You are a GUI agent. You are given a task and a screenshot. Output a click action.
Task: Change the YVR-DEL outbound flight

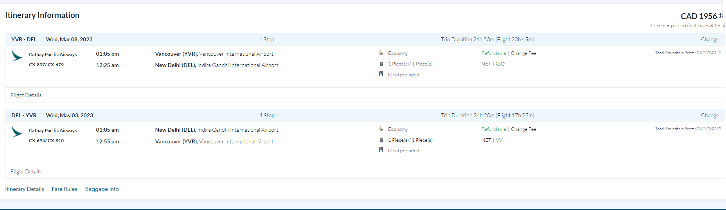point(710,39)
